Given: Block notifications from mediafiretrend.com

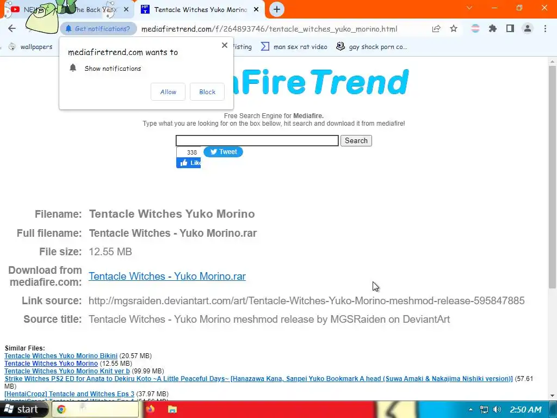Looking at the screenshot, I should click(207, 91).
